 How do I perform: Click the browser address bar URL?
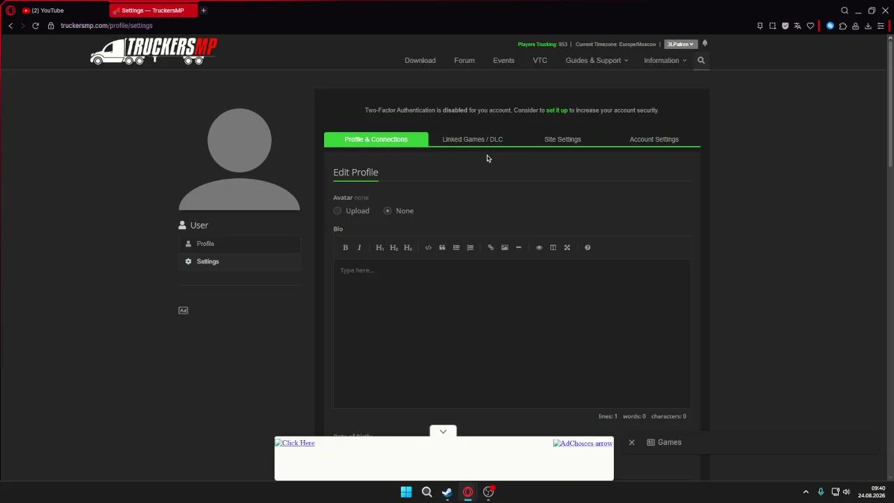coord(106,26)
